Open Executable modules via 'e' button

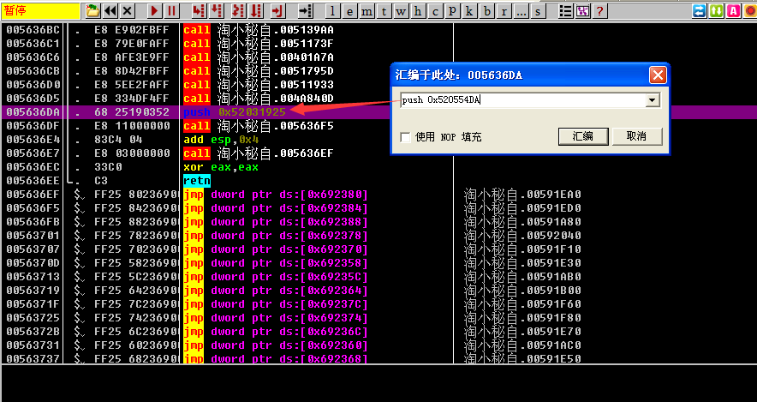coord(349,11)
